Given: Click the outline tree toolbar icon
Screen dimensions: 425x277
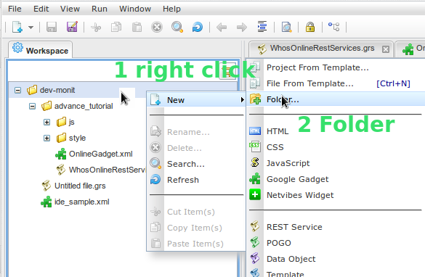Looking at the screenshot, I should click(334, 27).
